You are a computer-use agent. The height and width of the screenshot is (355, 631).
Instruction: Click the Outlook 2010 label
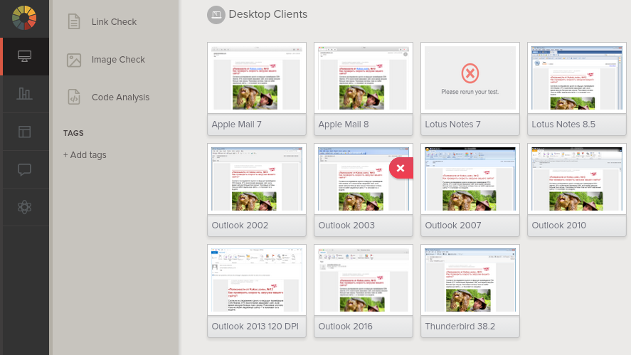click(559, 226)
